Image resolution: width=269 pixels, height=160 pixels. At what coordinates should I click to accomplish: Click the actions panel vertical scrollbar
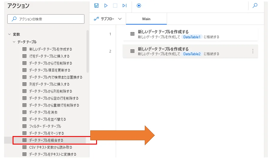coord(88,51)
